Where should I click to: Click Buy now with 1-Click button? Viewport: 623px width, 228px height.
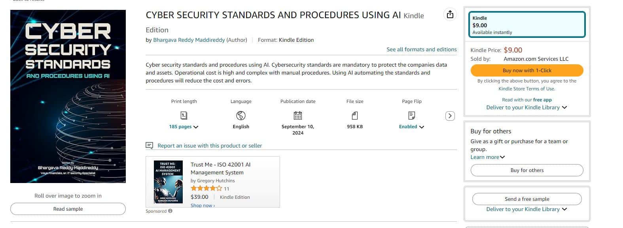coord(527,70)
